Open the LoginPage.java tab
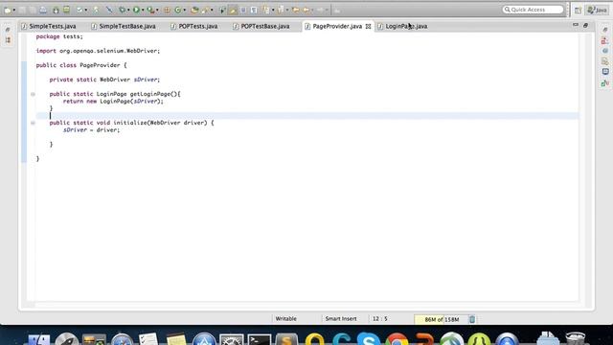This screenshot has width=613, height=345. [x=406, y=26]
